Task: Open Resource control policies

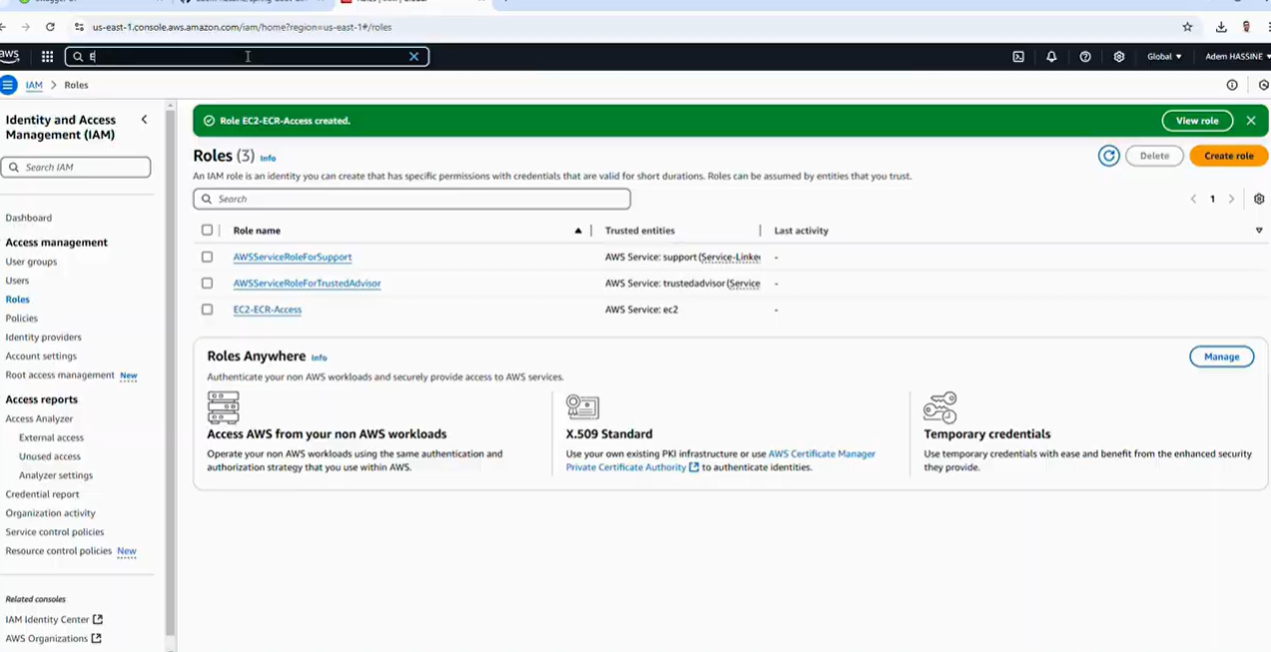Action: pos(59,552)
